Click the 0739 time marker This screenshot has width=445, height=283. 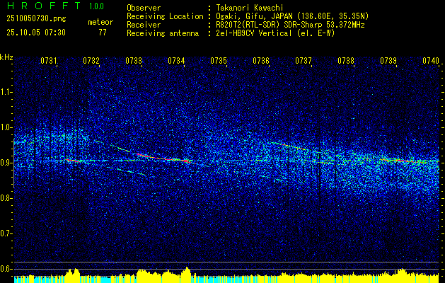pos(388,61)
